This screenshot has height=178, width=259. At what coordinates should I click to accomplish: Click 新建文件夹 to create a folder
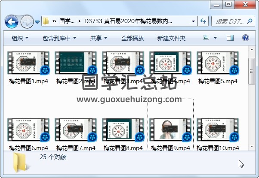click(x=171, y=38)
